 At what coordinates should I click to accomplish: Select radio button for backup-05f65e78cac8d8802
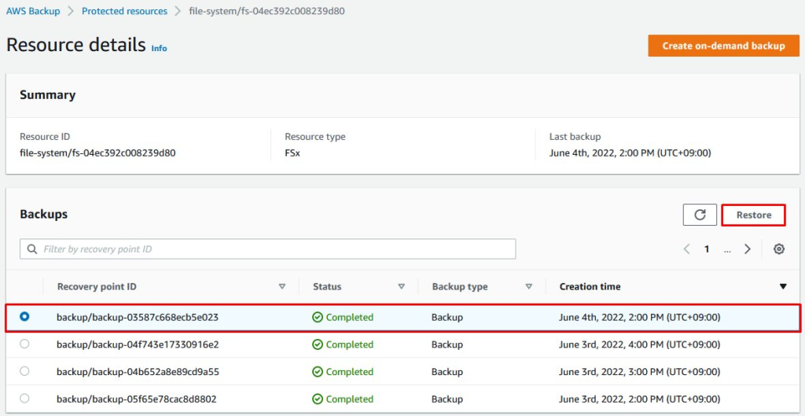[x=24, y=399]
